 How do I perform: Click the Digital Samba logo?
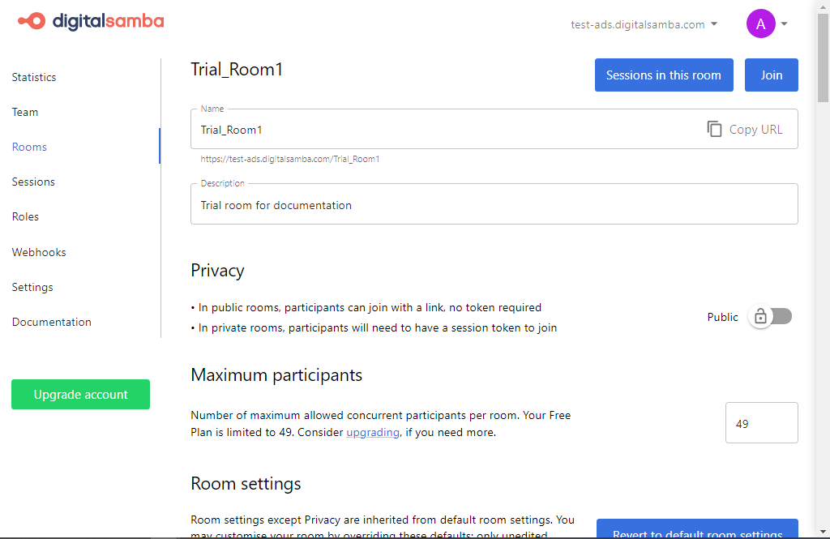coord(90,22)
